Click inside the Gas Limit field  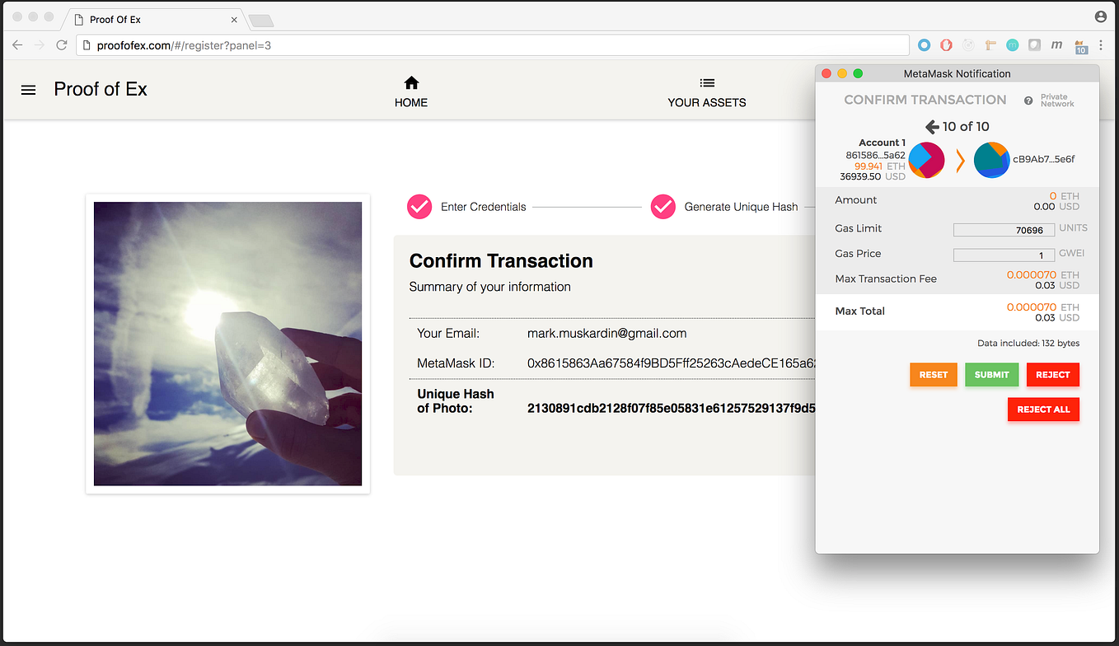pyautogui.click(x=1004, y=229)
